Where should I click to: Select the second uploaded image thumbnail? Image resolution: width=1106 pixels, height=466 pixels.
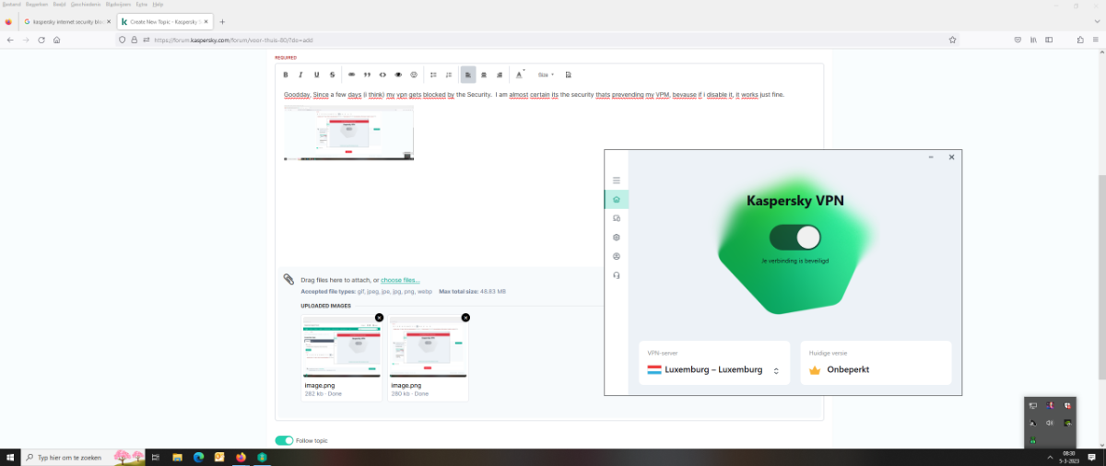[428, 347]
